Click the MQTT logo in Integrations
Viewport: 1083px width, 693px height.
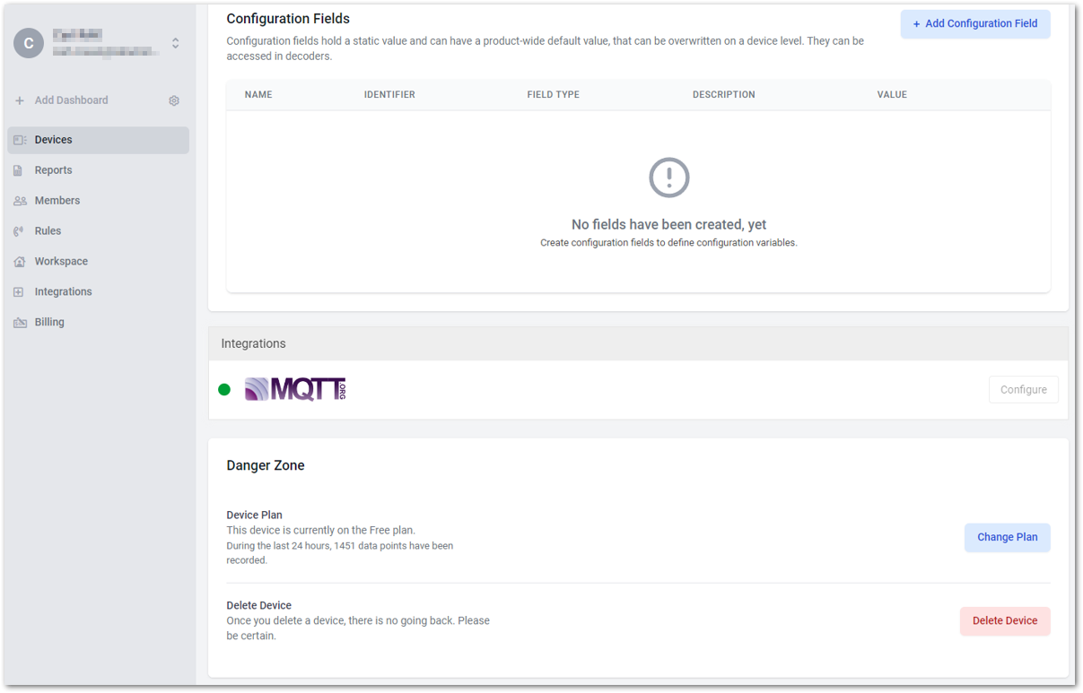coord(295,389)
